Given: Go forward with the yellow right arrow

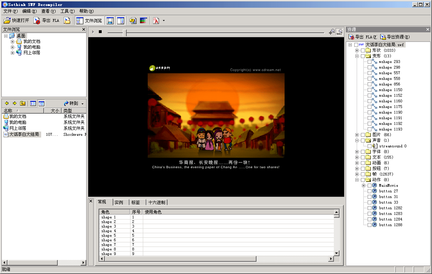Looking at the screenshot, I should pyautogui.click(x=15, y=103).
